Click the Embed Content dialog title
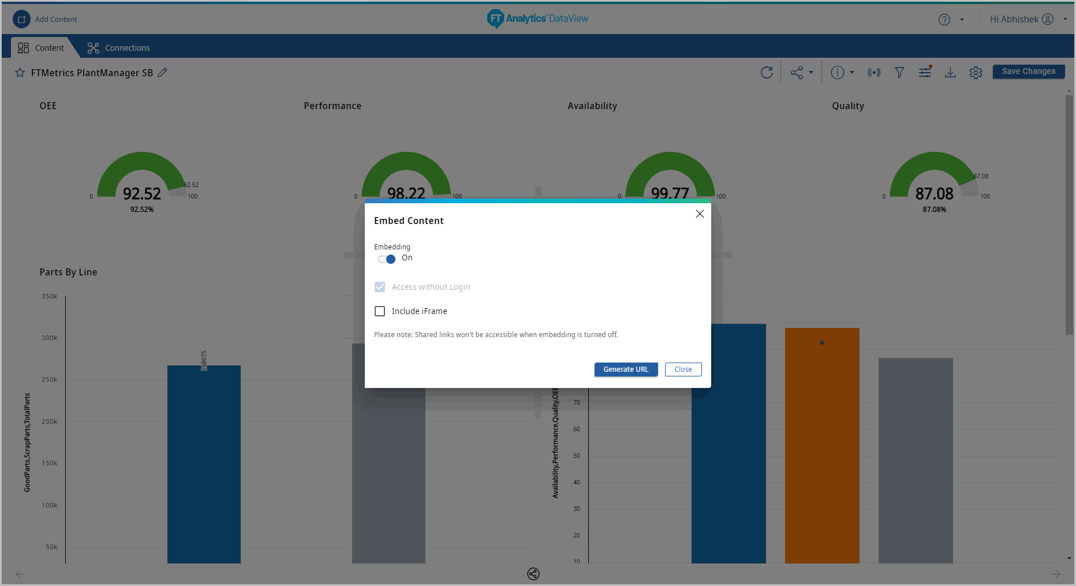The height and width of the screenshot is (586, 1076). [409, 221]
